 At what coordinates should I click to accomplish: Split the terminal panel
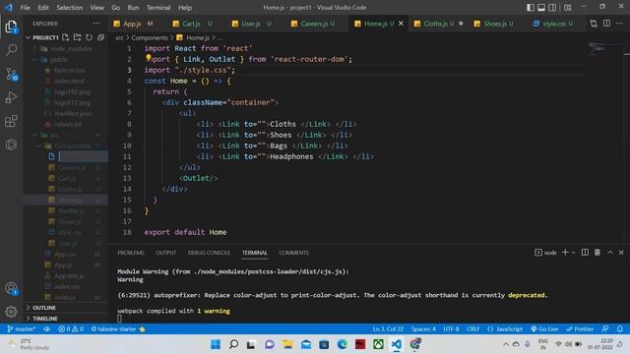[x=585, y=252]
